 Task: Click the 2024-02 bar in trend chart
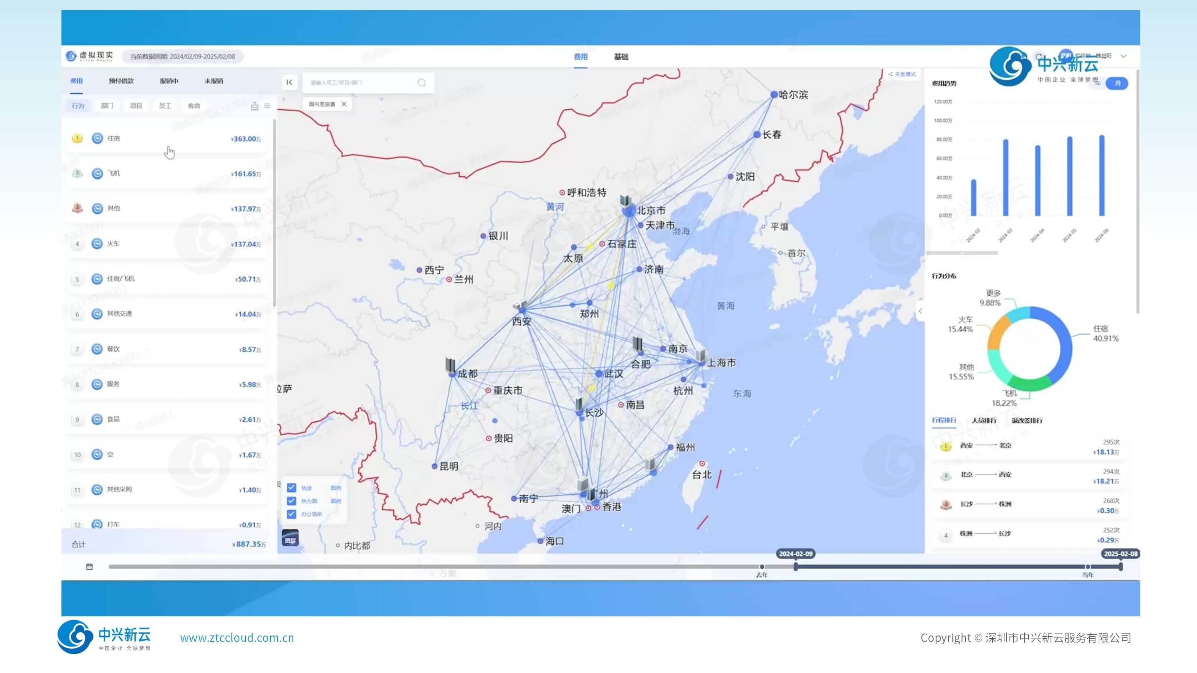(x=974, y=197)
